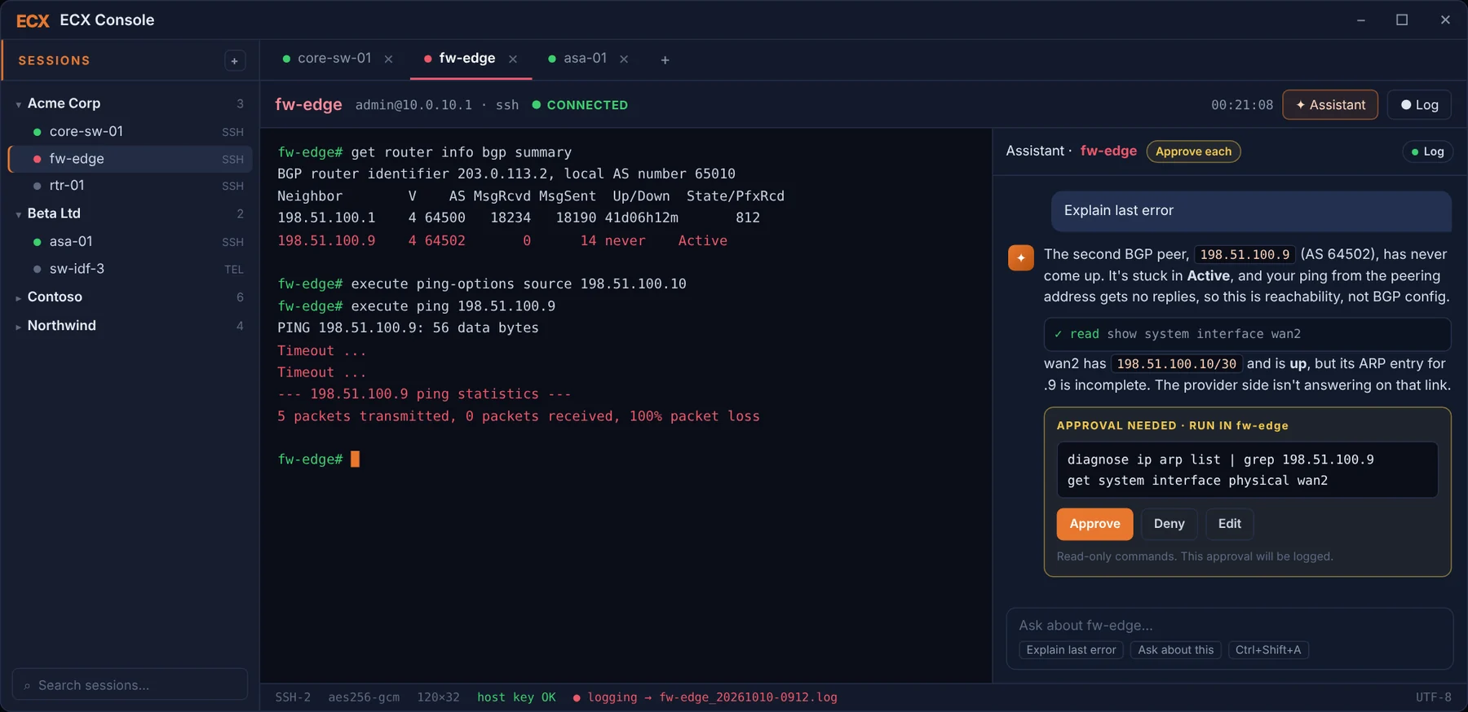The height and width of the screenshot is (712, 1468).
Task: Open asa-01 session under Beta Ltd
Action: (x=130, y=242)
